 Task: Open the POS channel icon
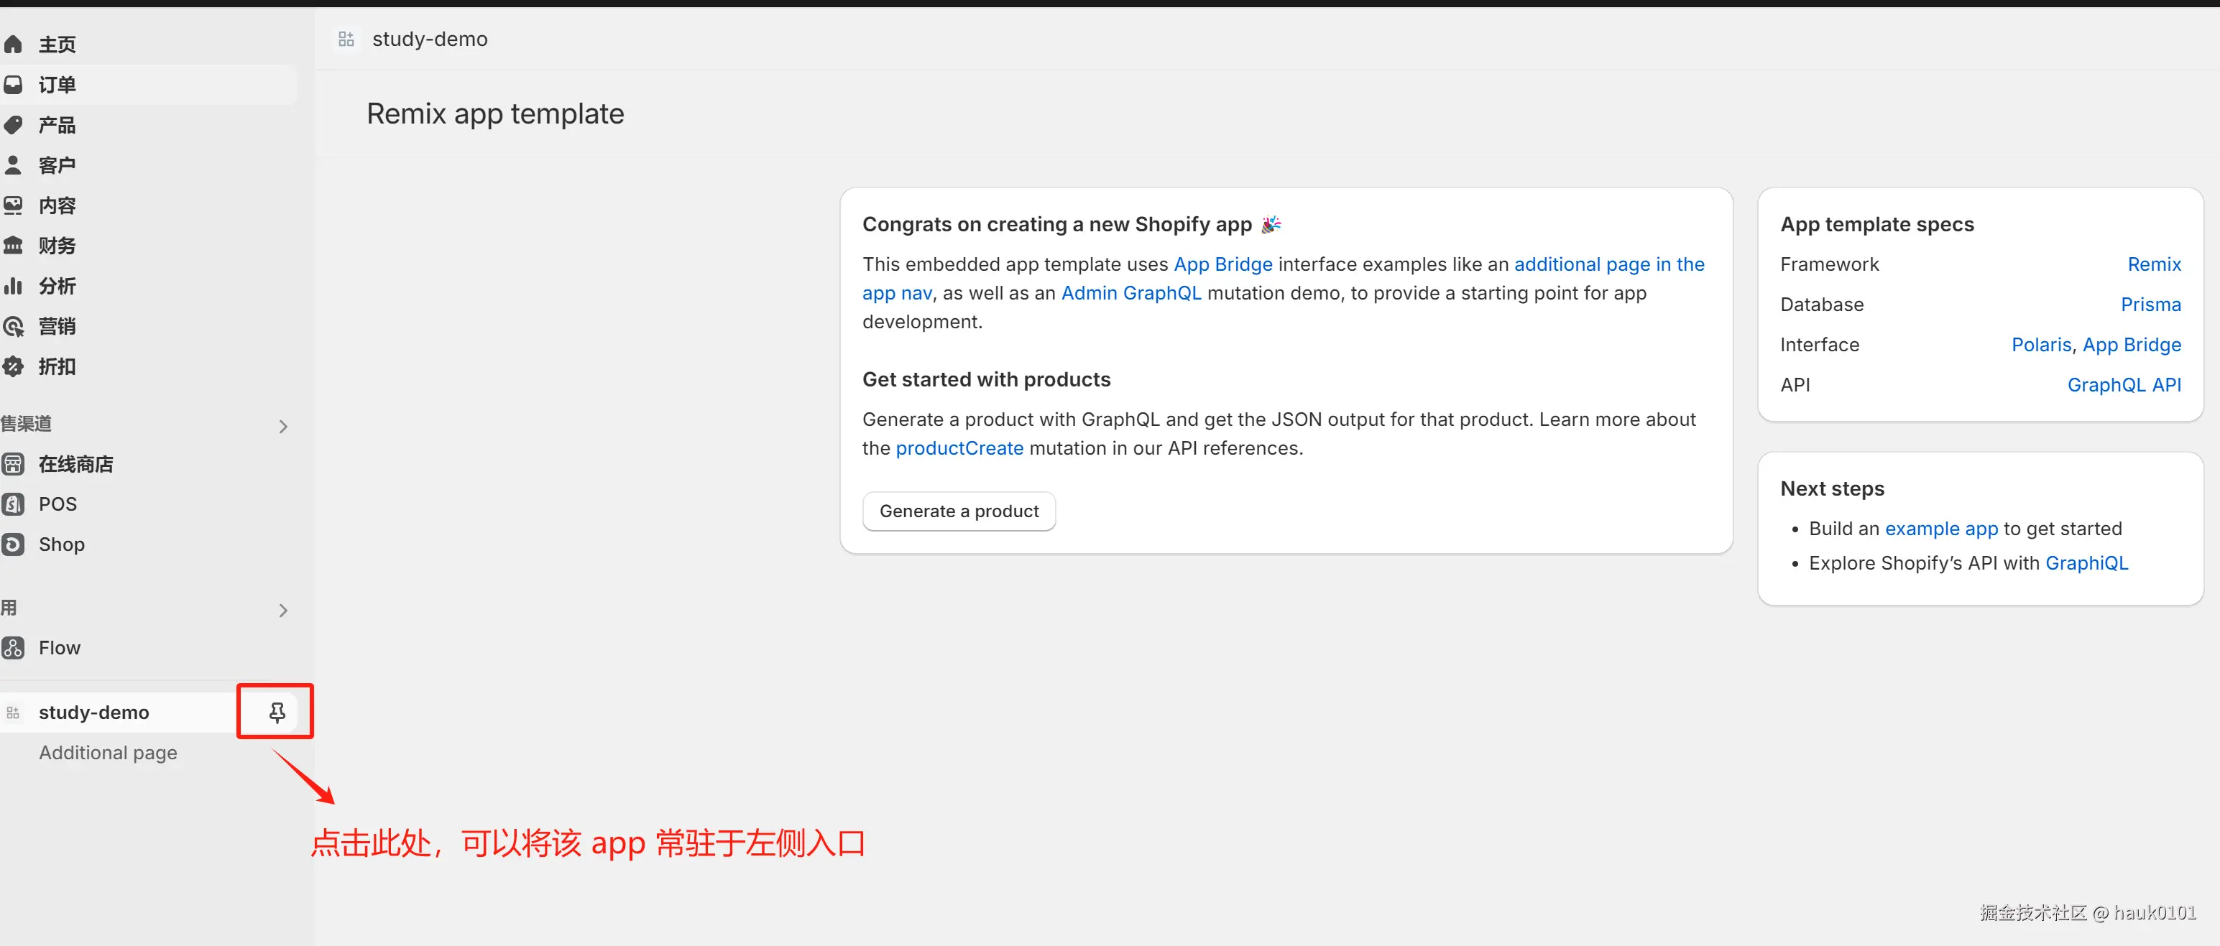[12, 504]
